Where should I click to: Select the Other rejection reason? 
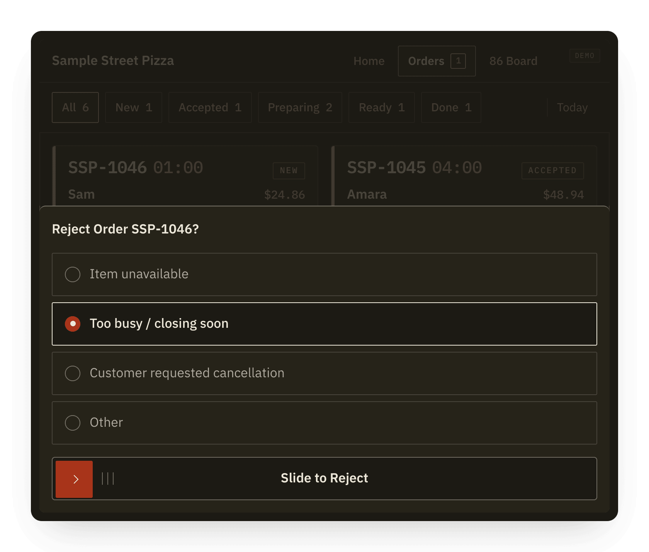tap(324, 423)
